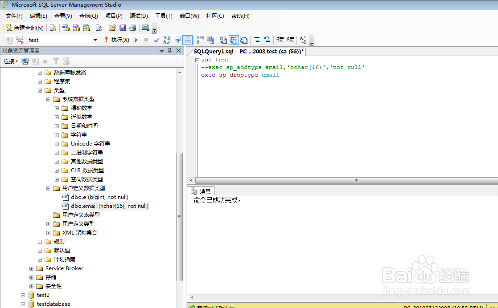The image size is (498, 308).
Task: Parse the query with the blue checkmark
Action: (156, 40)
